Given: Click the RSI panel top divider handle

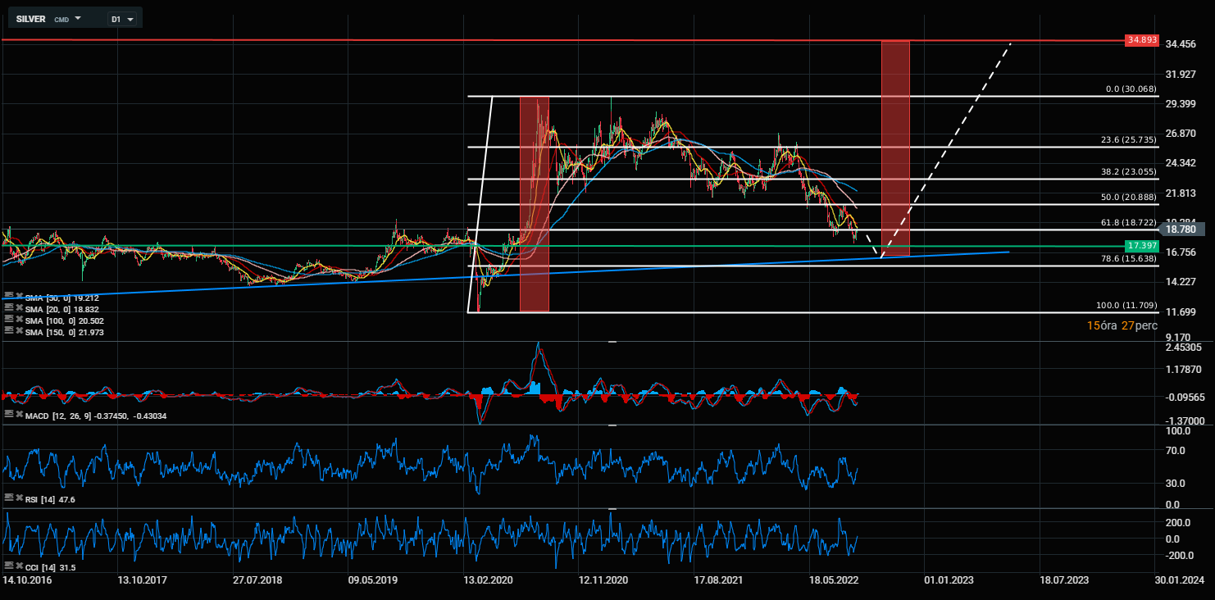Looking at the screenshot, I should point(612,425).
